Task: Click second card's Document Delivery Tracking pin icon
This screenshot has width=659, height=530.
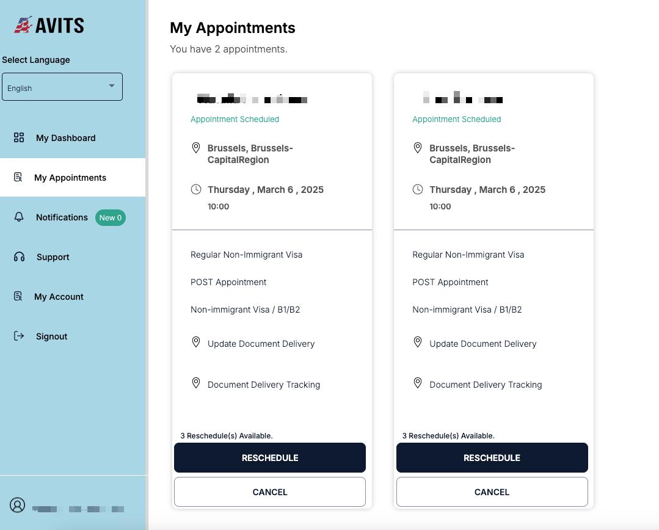Action: [418, 383]
